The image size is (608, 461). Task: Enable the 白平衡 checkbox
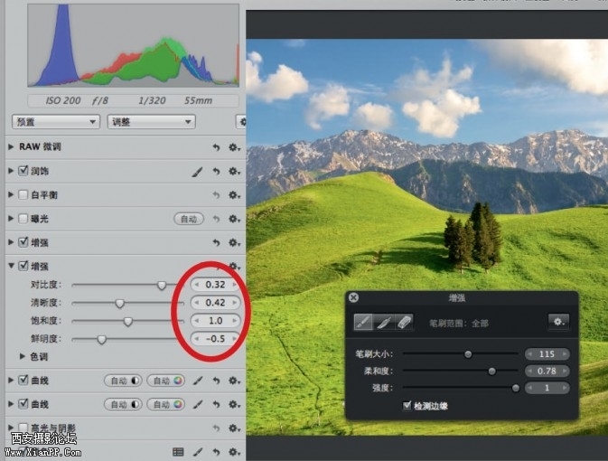point(23,194)
